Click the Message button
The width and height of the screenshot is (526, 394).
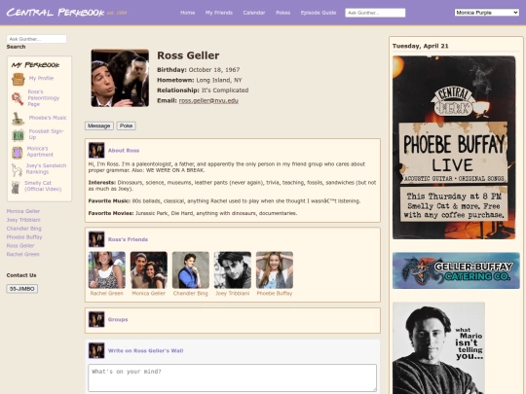point(99,125)
